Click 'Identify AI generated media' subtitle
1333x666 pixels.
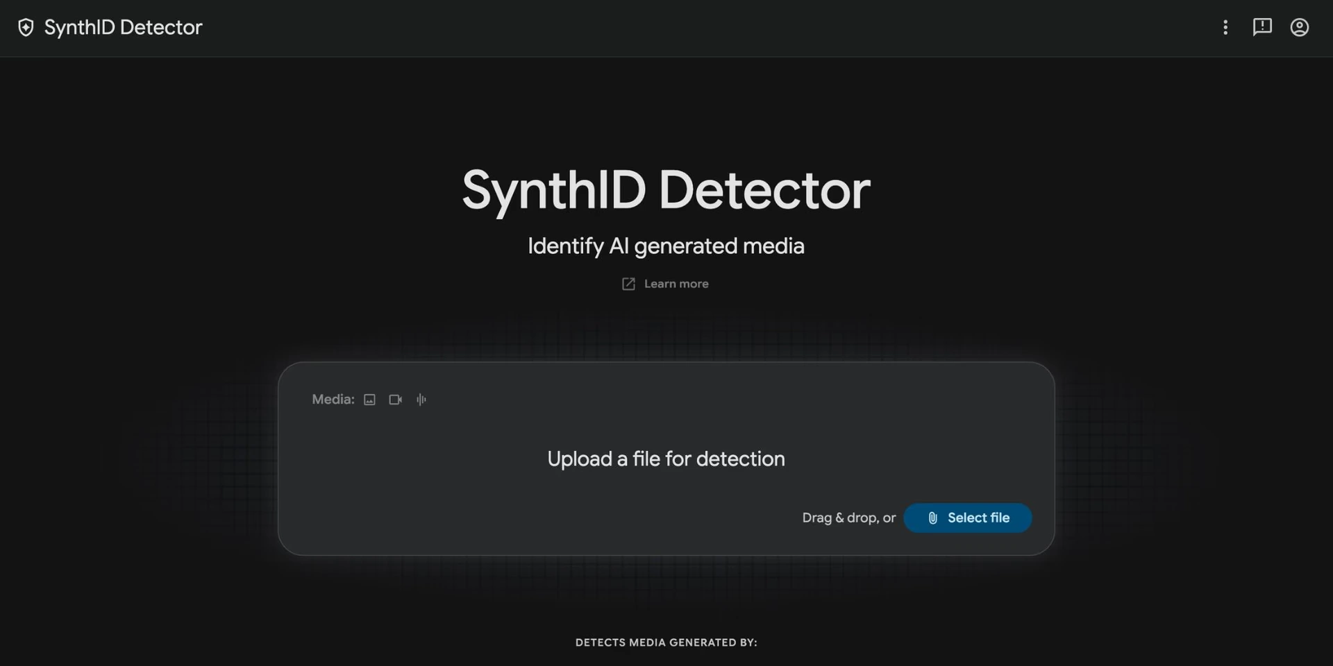(666, 246)
